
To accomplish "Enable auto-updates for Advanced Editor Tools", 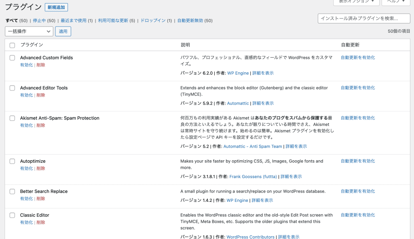I will [358, 88].
